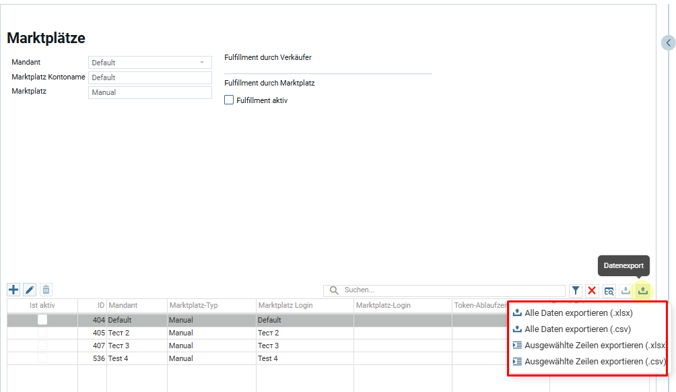676x392 pixels.
Task: Select Ausgewählte Zeilen exportieren (.xlsx)
Action: [595, 346]
